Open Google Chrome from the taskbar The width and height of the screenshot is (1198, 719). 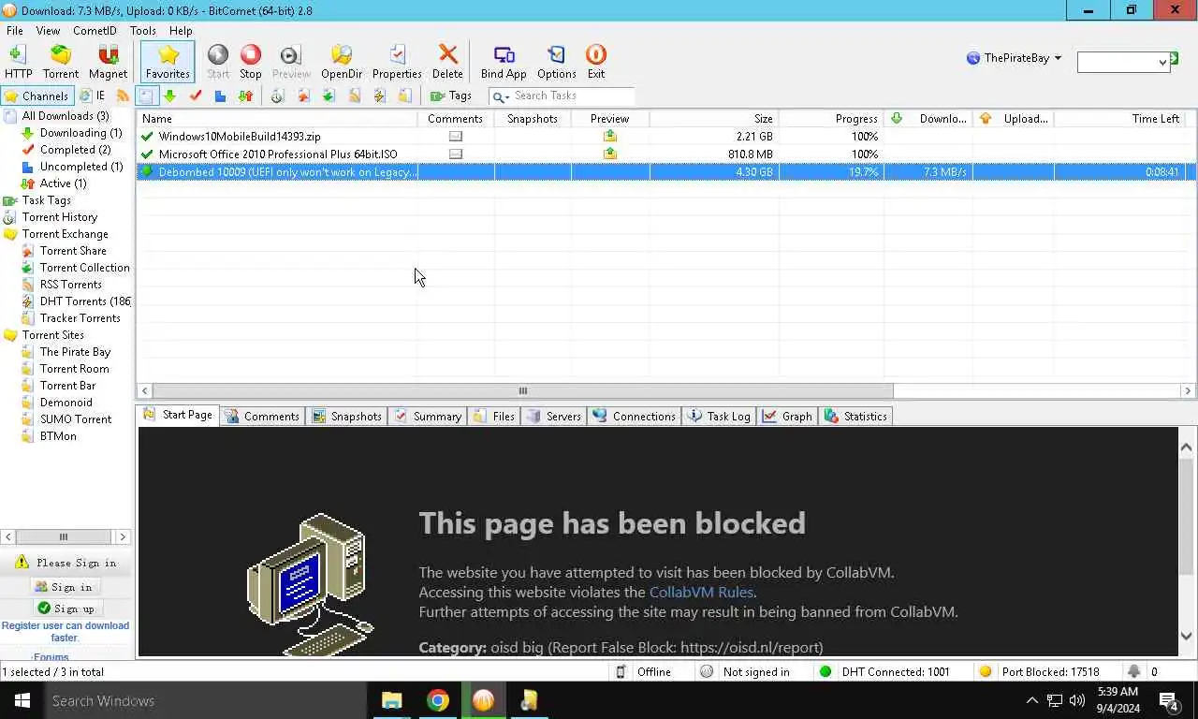[x=437, y=700]
